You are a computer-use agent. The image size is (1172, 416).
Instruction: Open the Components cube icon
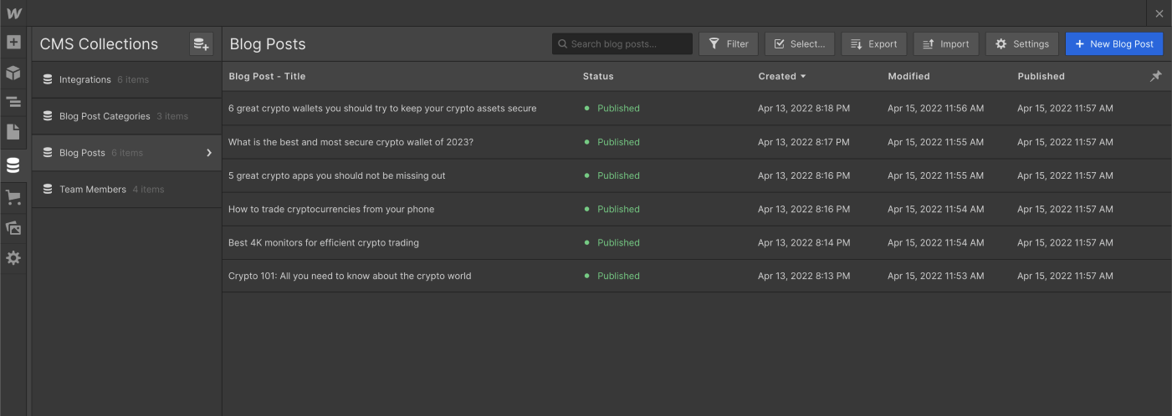click(x=13, y=73)
